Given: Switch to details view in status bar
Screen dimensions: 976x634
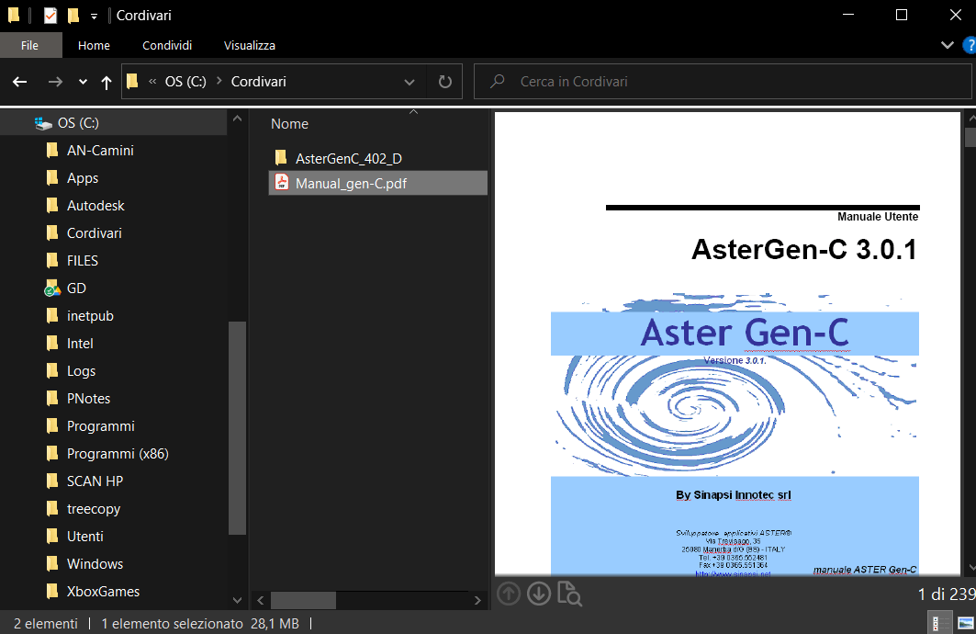Looking at the screenshot, I should pyautogui.click(x=940, y=623).
